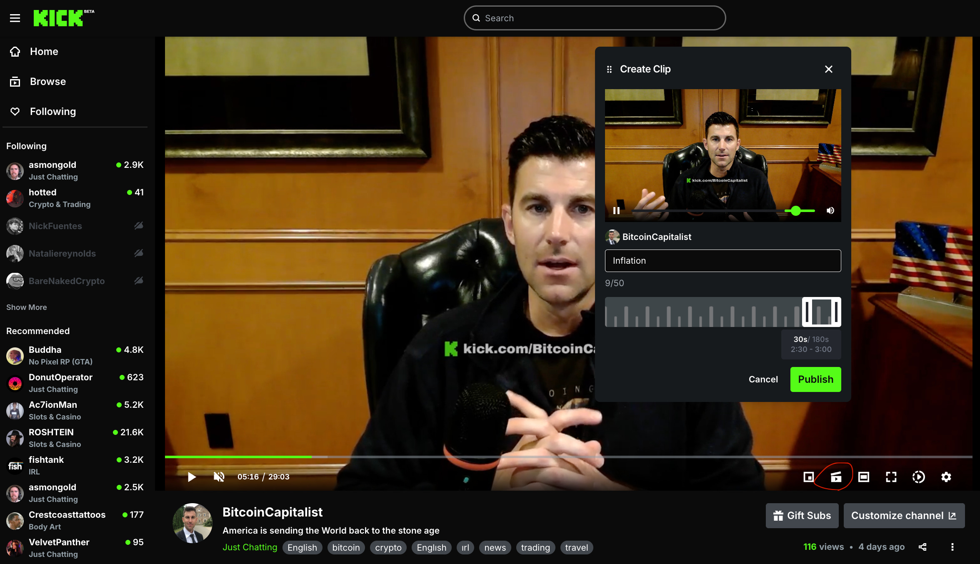Unmute the main video audio
This screenshot has height=564, width=980.
point(219,477)
